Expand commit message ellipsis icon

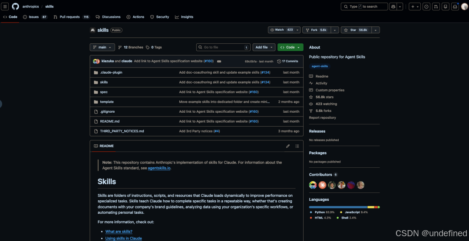pos(219,61)
